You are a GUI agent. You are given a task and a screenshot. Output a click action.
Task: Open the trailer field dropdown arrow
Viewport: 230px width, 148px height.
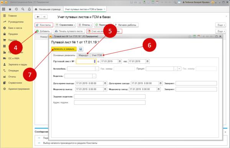[x=179, y=69]
